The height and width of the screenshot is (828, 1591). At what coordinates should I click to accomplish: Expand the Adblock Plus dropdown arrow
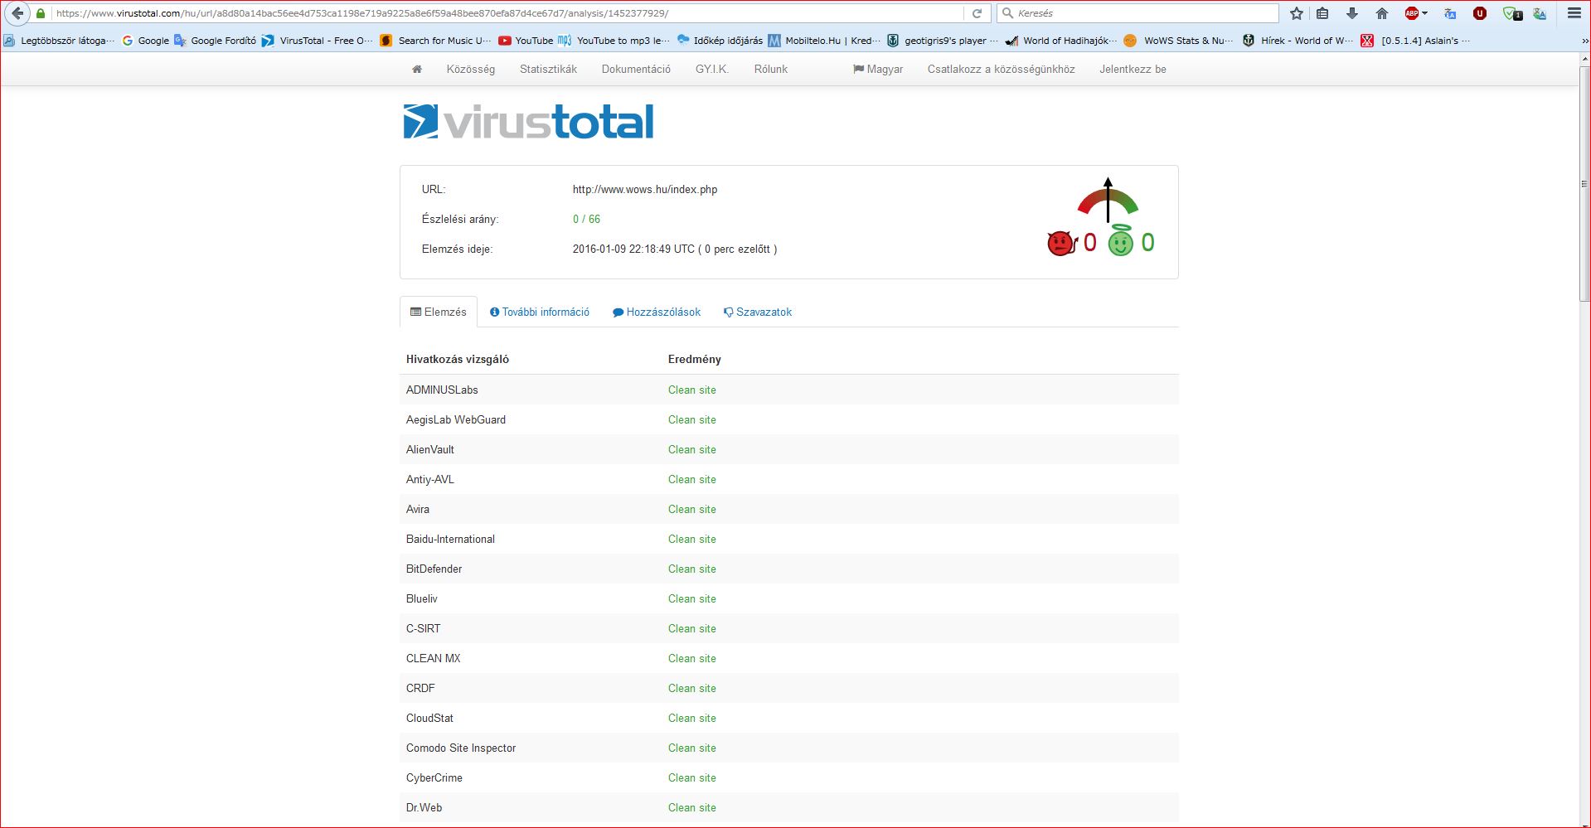click(1424, 13)
